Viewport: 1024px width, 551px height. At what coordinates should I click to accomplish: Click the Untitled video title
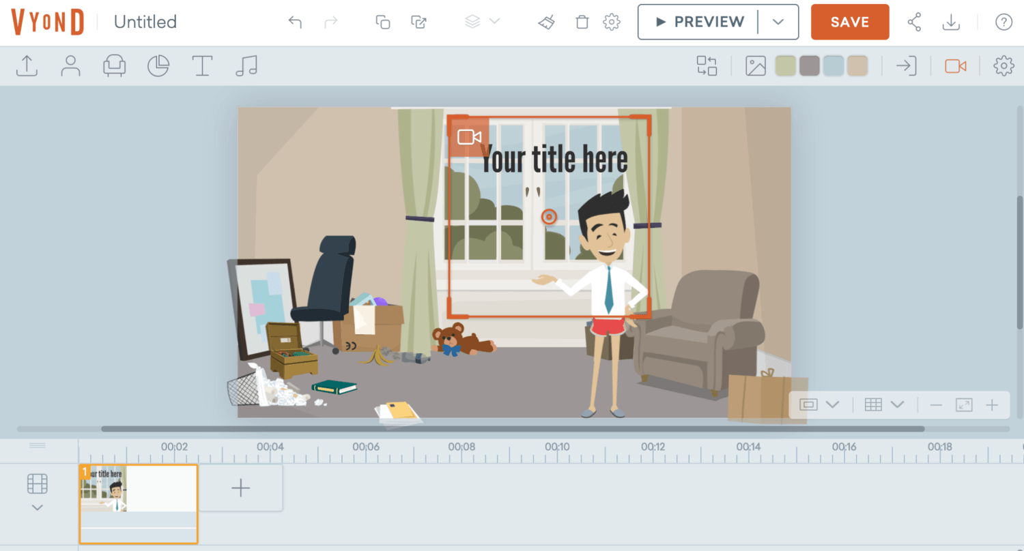[145, 22]
